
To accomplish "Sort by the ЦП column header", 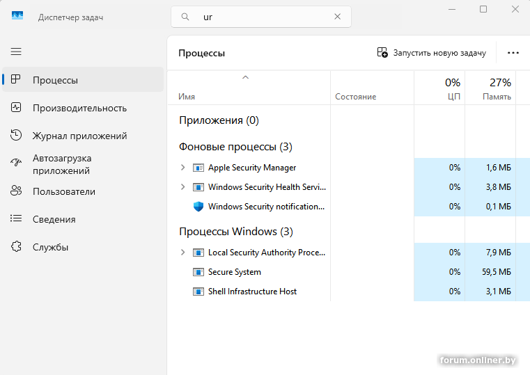I will 439,88.
